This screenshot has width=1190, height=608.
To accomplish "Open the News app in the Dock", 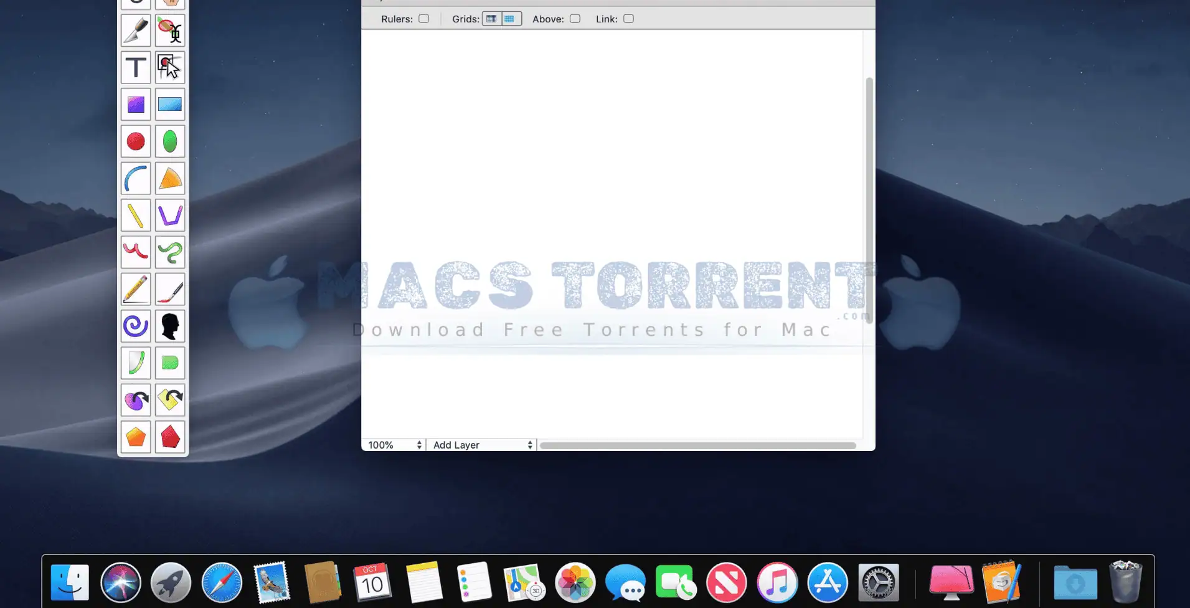I will click(x=727, y=583).
